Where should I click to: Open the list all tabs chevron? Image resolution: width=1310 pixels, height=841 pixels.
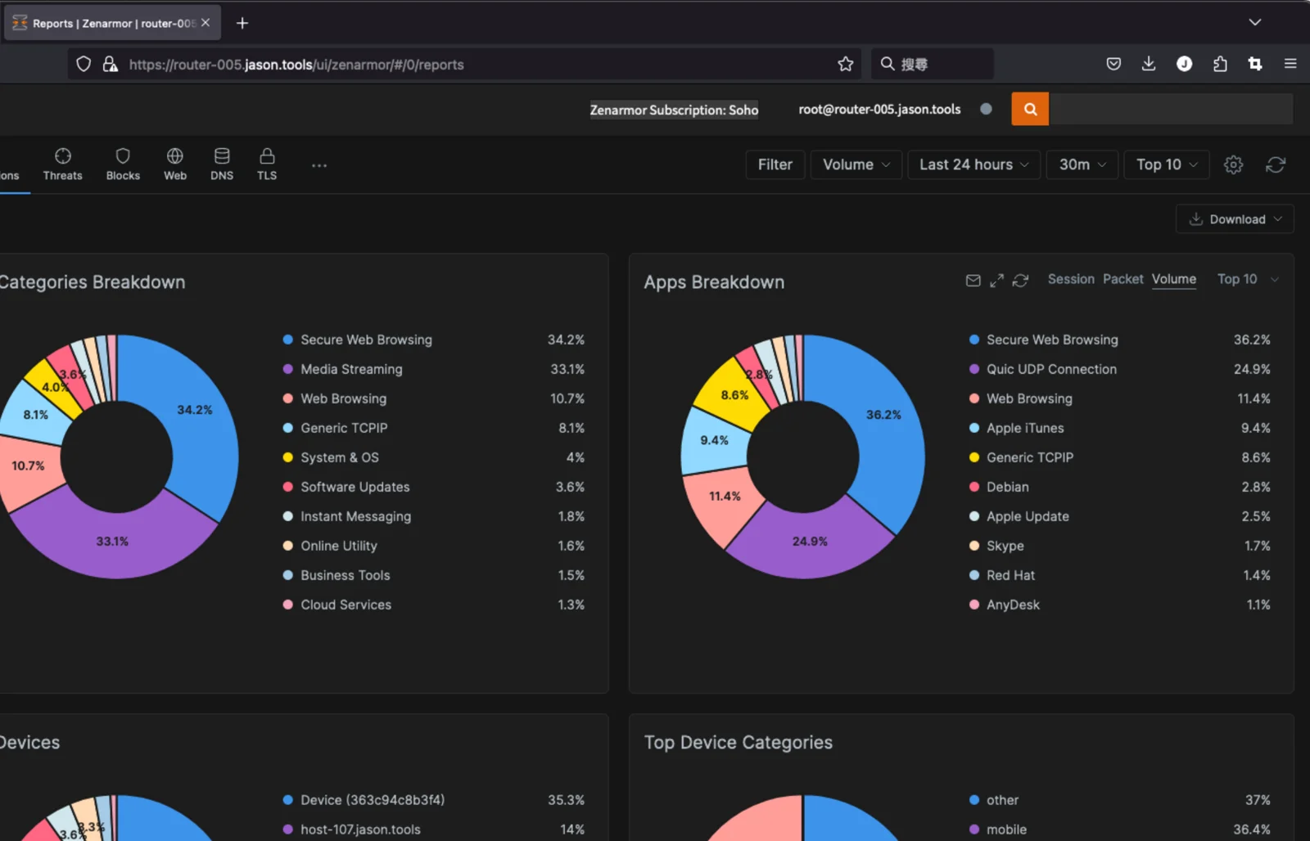[1255, 22]
